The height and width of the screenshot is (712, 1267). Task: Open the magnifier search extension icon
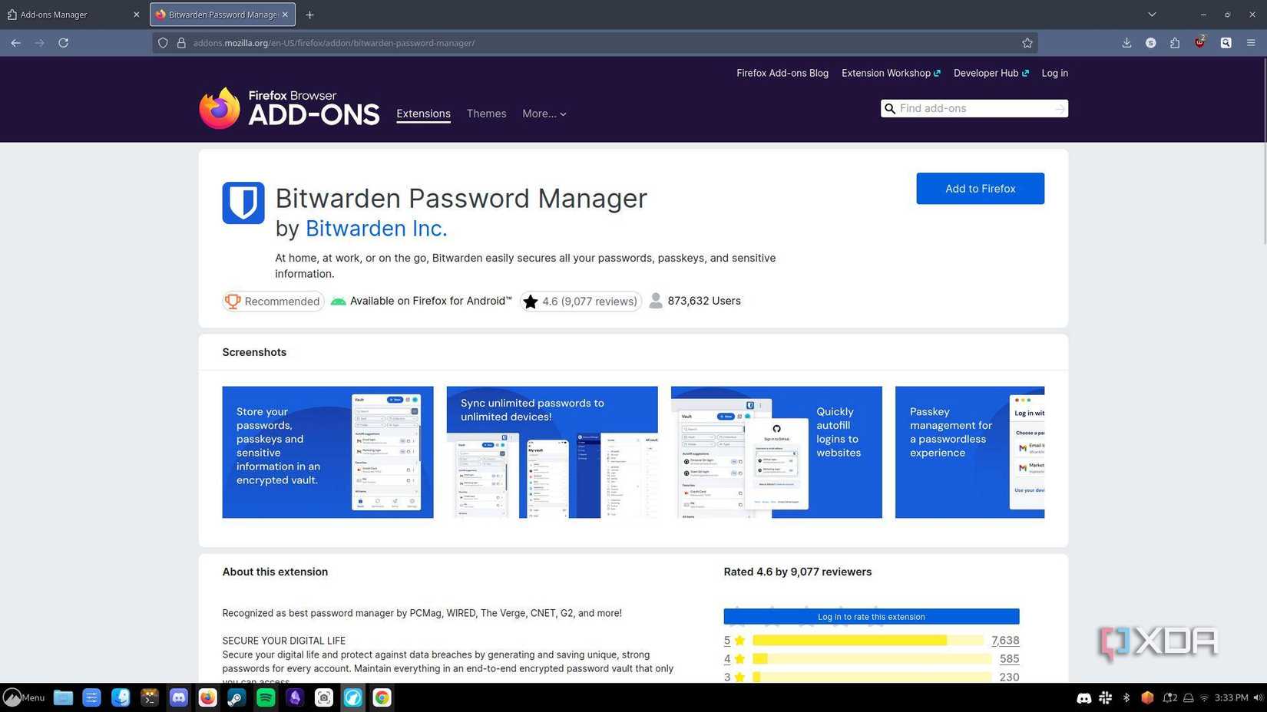click(1226, 43)
